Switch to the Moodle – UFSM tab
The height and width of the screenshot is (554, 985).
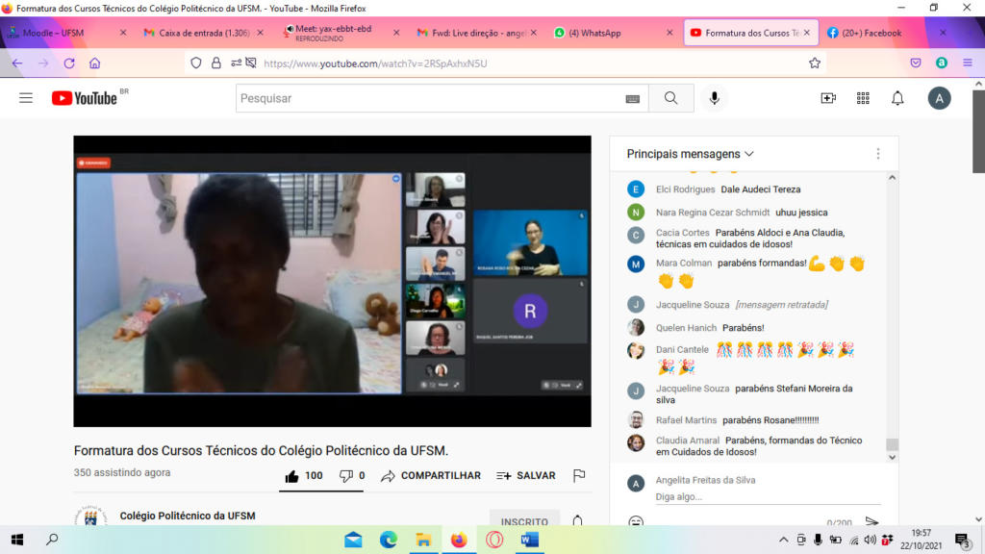coord(58,33)
